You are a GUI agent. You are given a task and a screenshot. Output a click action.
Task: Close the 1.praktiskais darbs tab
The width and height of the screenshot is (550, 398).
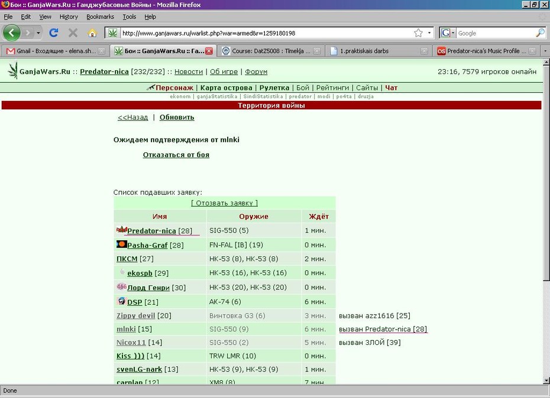pos(424,51)
